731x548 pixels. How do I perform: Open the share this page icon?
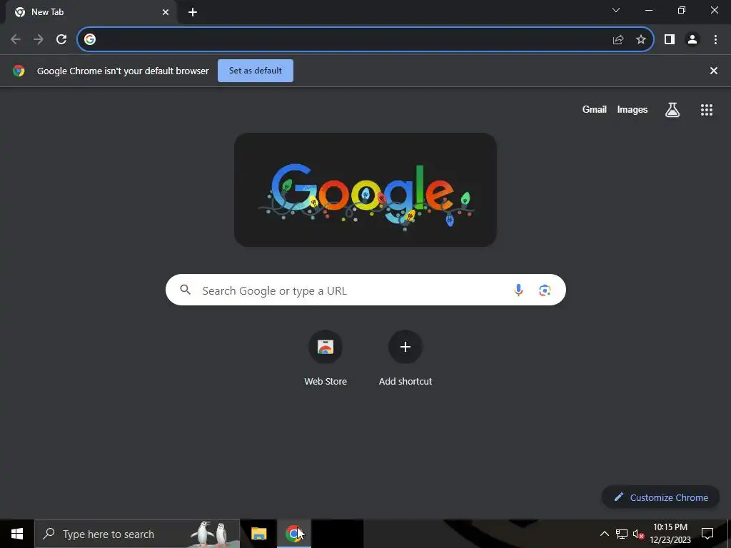pyautogui.click(x=618, y=39)
